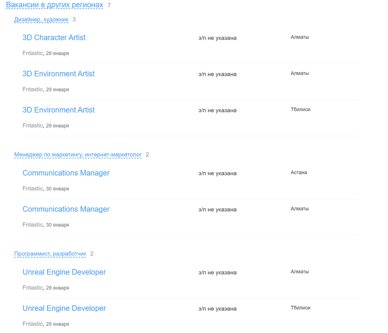Click Fntastic under the Тбилиси Unreal Engine Developer
Image resolution: width=388 pixels, height=333 pixels.
pos(32,323)
